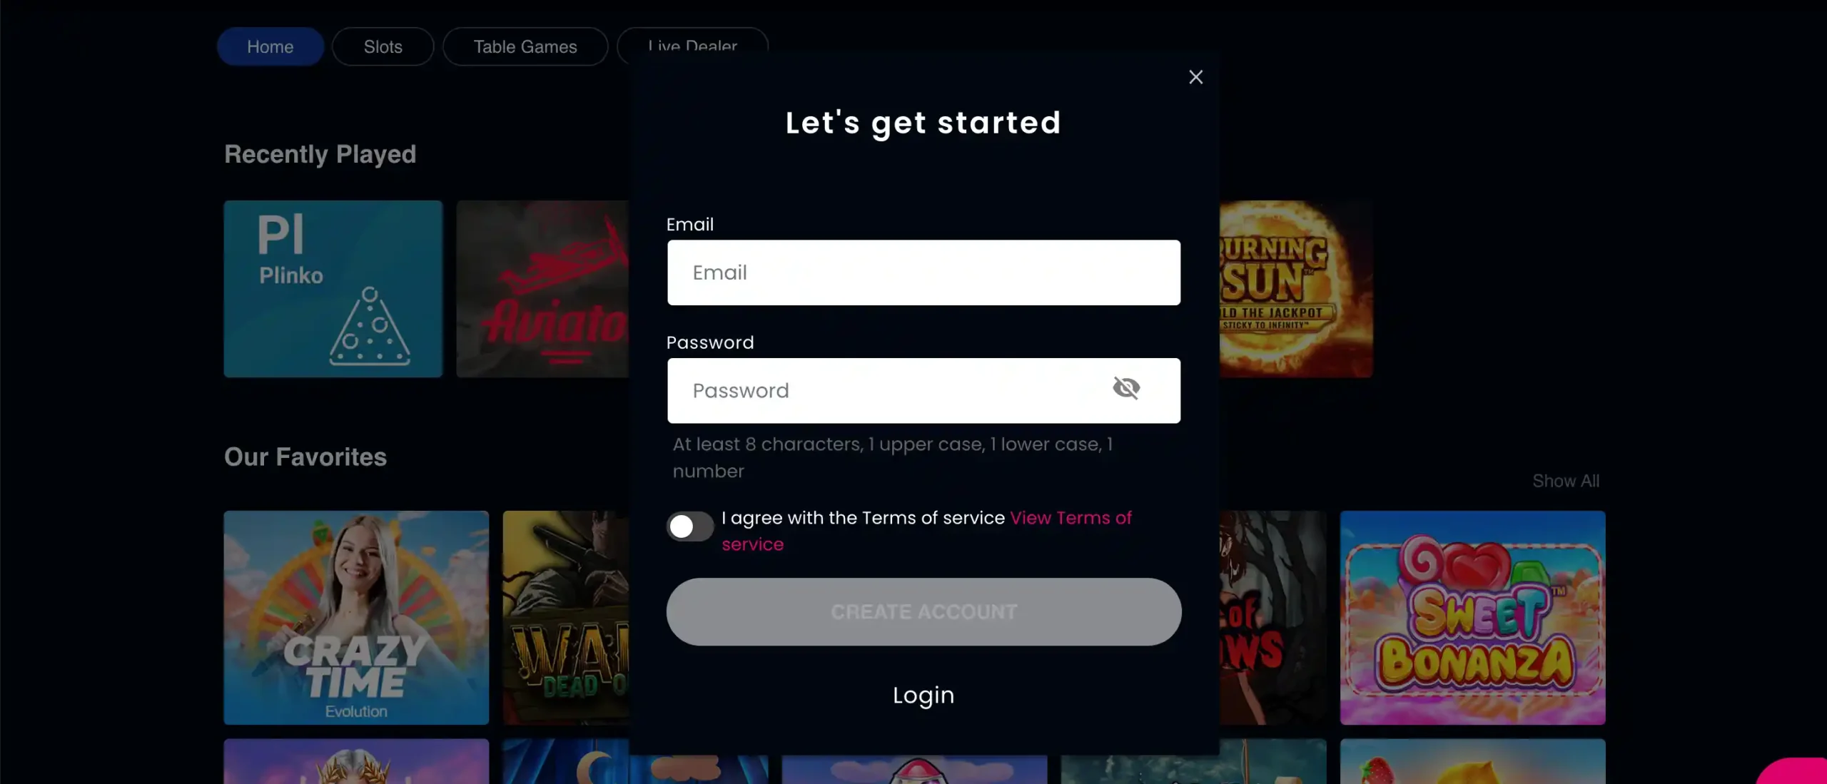The height and width of the screenshot is (784, 1827).
Task: Open the Crazy Time game thumbnail
Action: tap(355, 617)
